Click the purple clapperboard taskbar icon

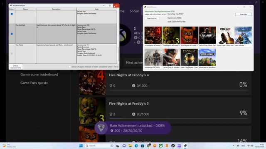179,146
